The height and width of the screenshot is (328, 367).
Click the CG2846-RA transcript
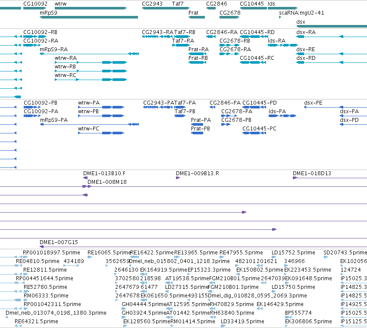coord(211,37)
